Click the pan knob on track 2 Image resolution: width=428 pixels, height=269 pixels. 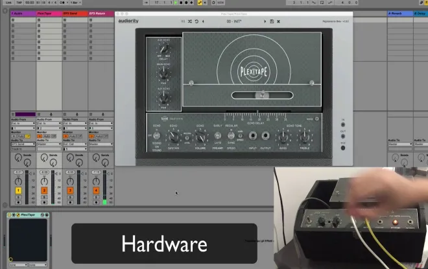[44, 181]
